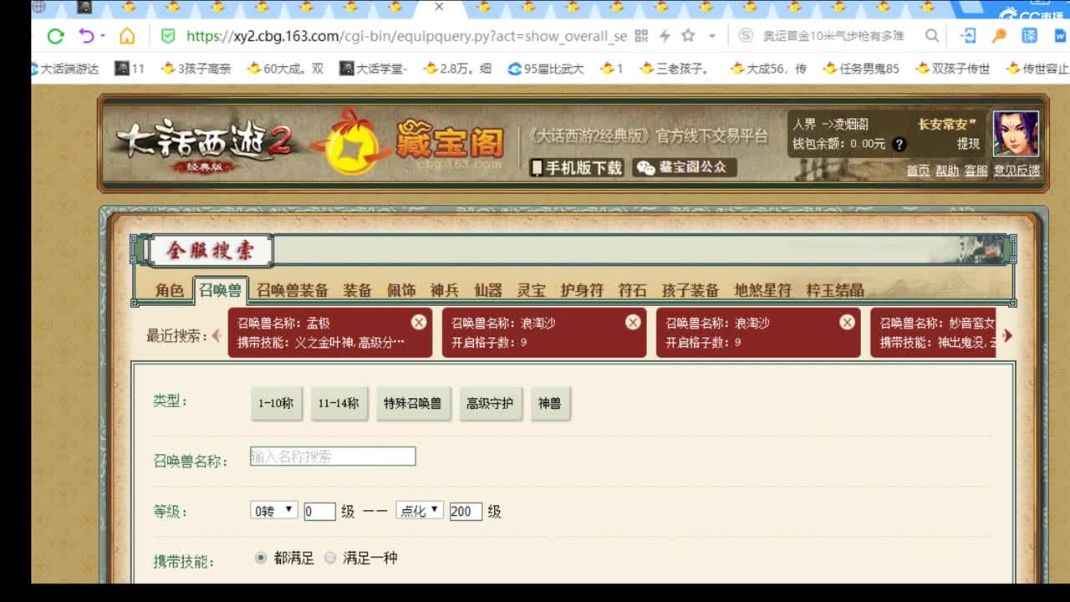The height and width of the screenshot is (602, 1070).
Task: Go back using the purple undo arrow
Action: click(x=86, y=36)
